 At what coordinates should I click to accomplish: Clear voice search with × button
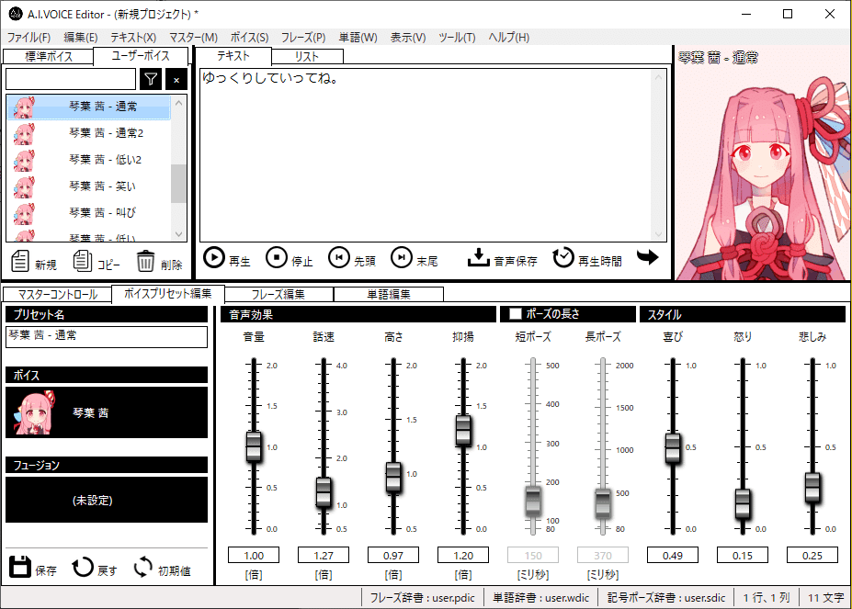pos(176,79)
